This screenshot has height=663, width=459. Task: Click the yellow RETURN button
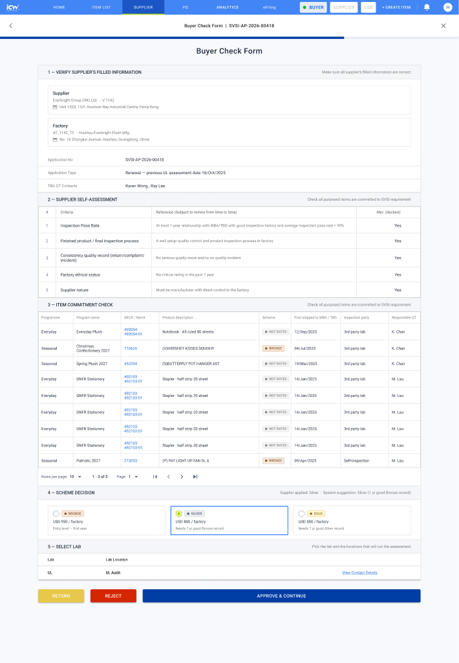[61, 596]
